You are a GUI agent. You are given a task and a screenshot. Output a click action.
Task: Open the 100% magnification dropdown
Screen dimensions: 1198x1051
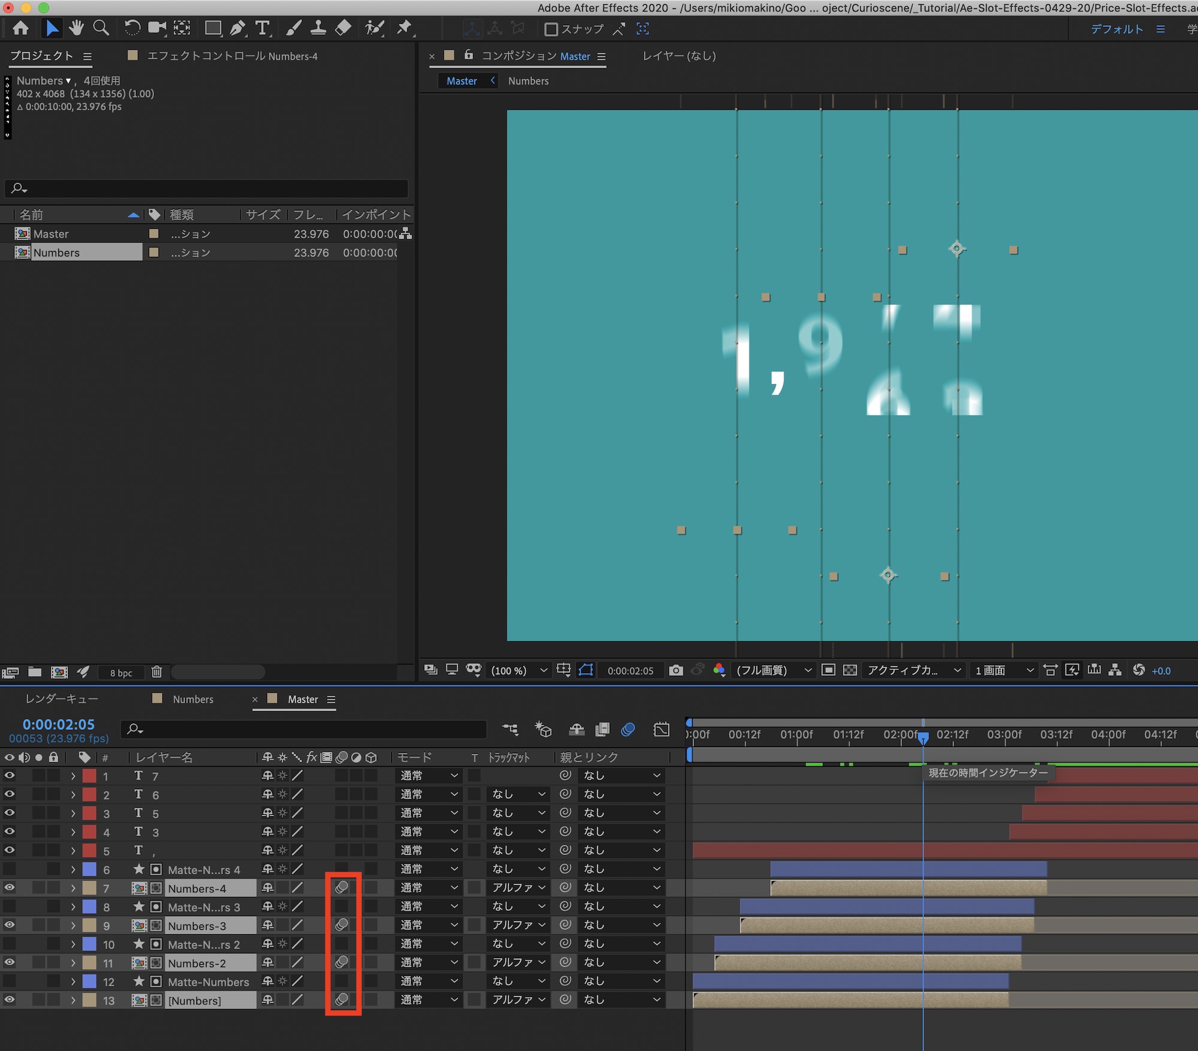pyautogui.click(x=519, y=671)
